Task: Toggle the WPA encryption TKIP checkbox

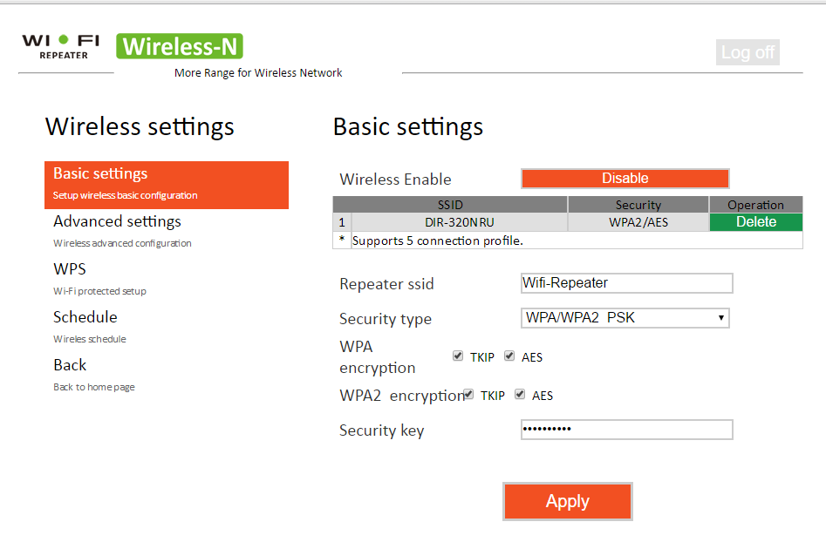Action: click(458, 356)
